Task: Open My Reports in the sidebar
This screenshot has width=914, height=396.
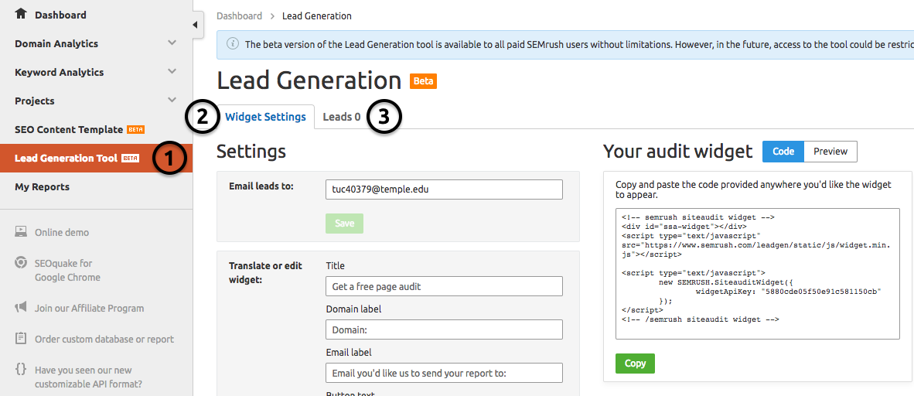Action: tap(42, 186)
